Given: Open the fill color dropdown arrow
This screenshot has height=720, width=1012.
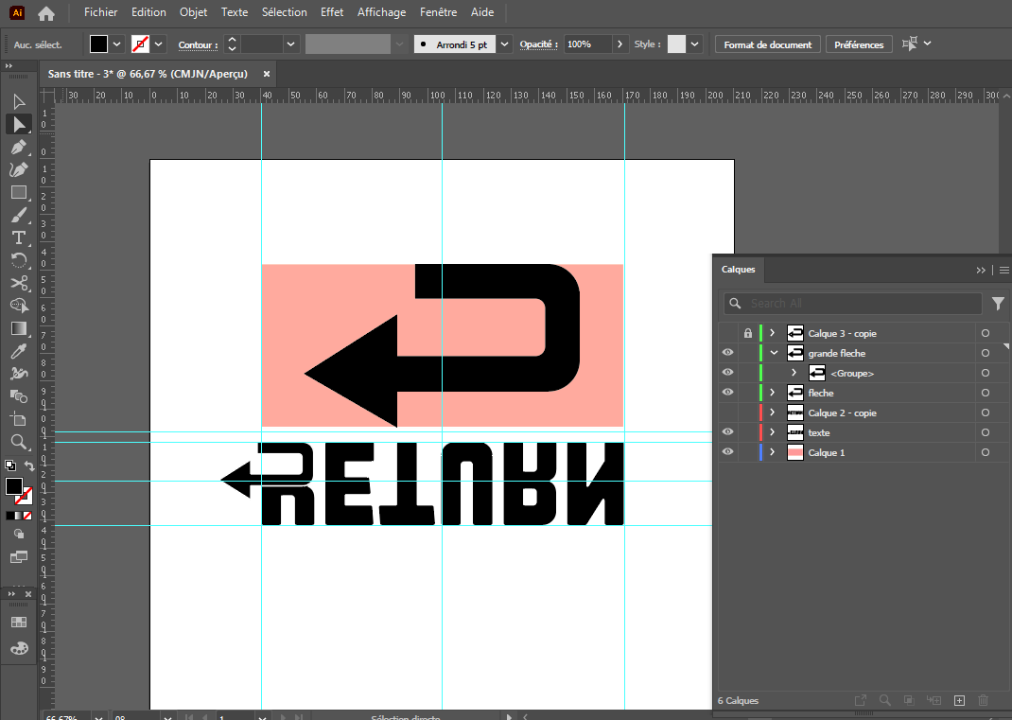Looking at the screenshot, I should (117, 44).
